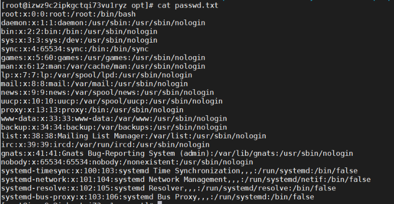394x204 pixels.
Task: Click the nobody account line
Action: coord(127,162)
